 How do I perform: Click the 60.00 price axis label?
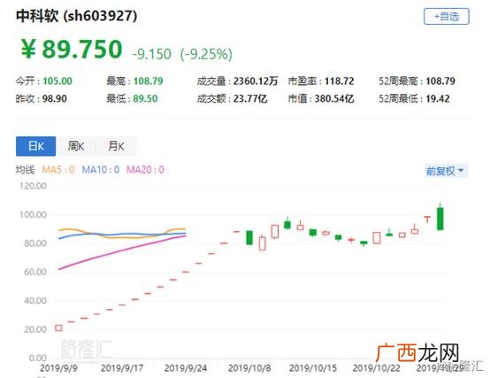pos(35,272)
